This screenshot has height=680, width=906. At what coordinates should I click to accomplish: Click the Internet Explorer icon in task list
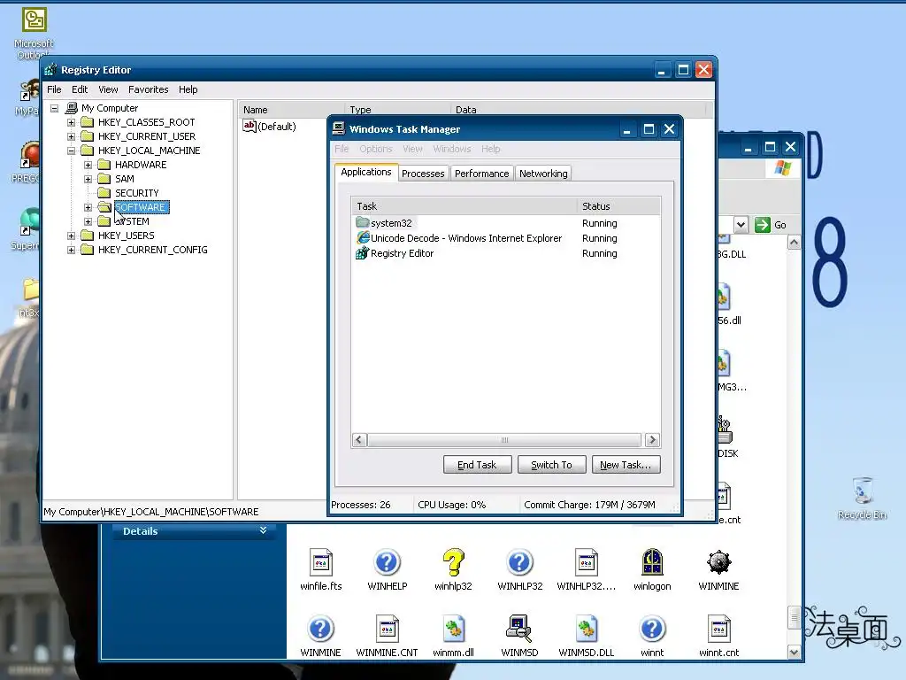click(x=362, y=237)
